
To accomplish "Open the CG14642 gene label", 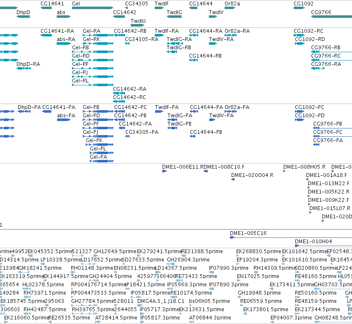I will tap(125, 12).
